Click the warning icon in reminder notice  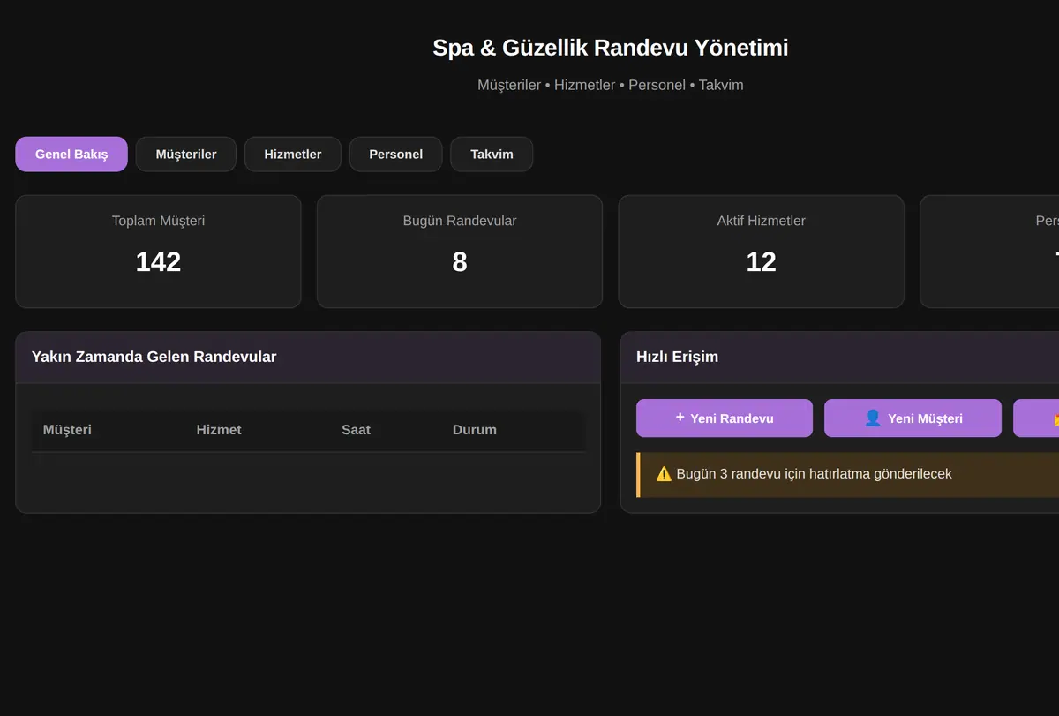point(664,474)
